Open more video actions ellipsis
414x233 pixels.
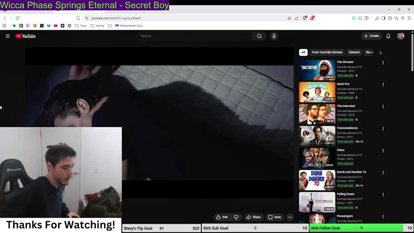(290, 217)
